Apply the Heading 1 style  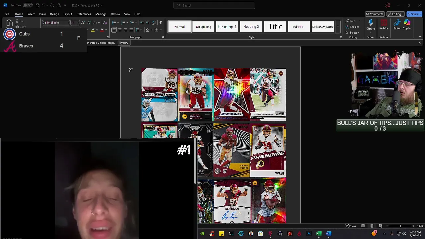pyautogui.click(x=227, y=27)
